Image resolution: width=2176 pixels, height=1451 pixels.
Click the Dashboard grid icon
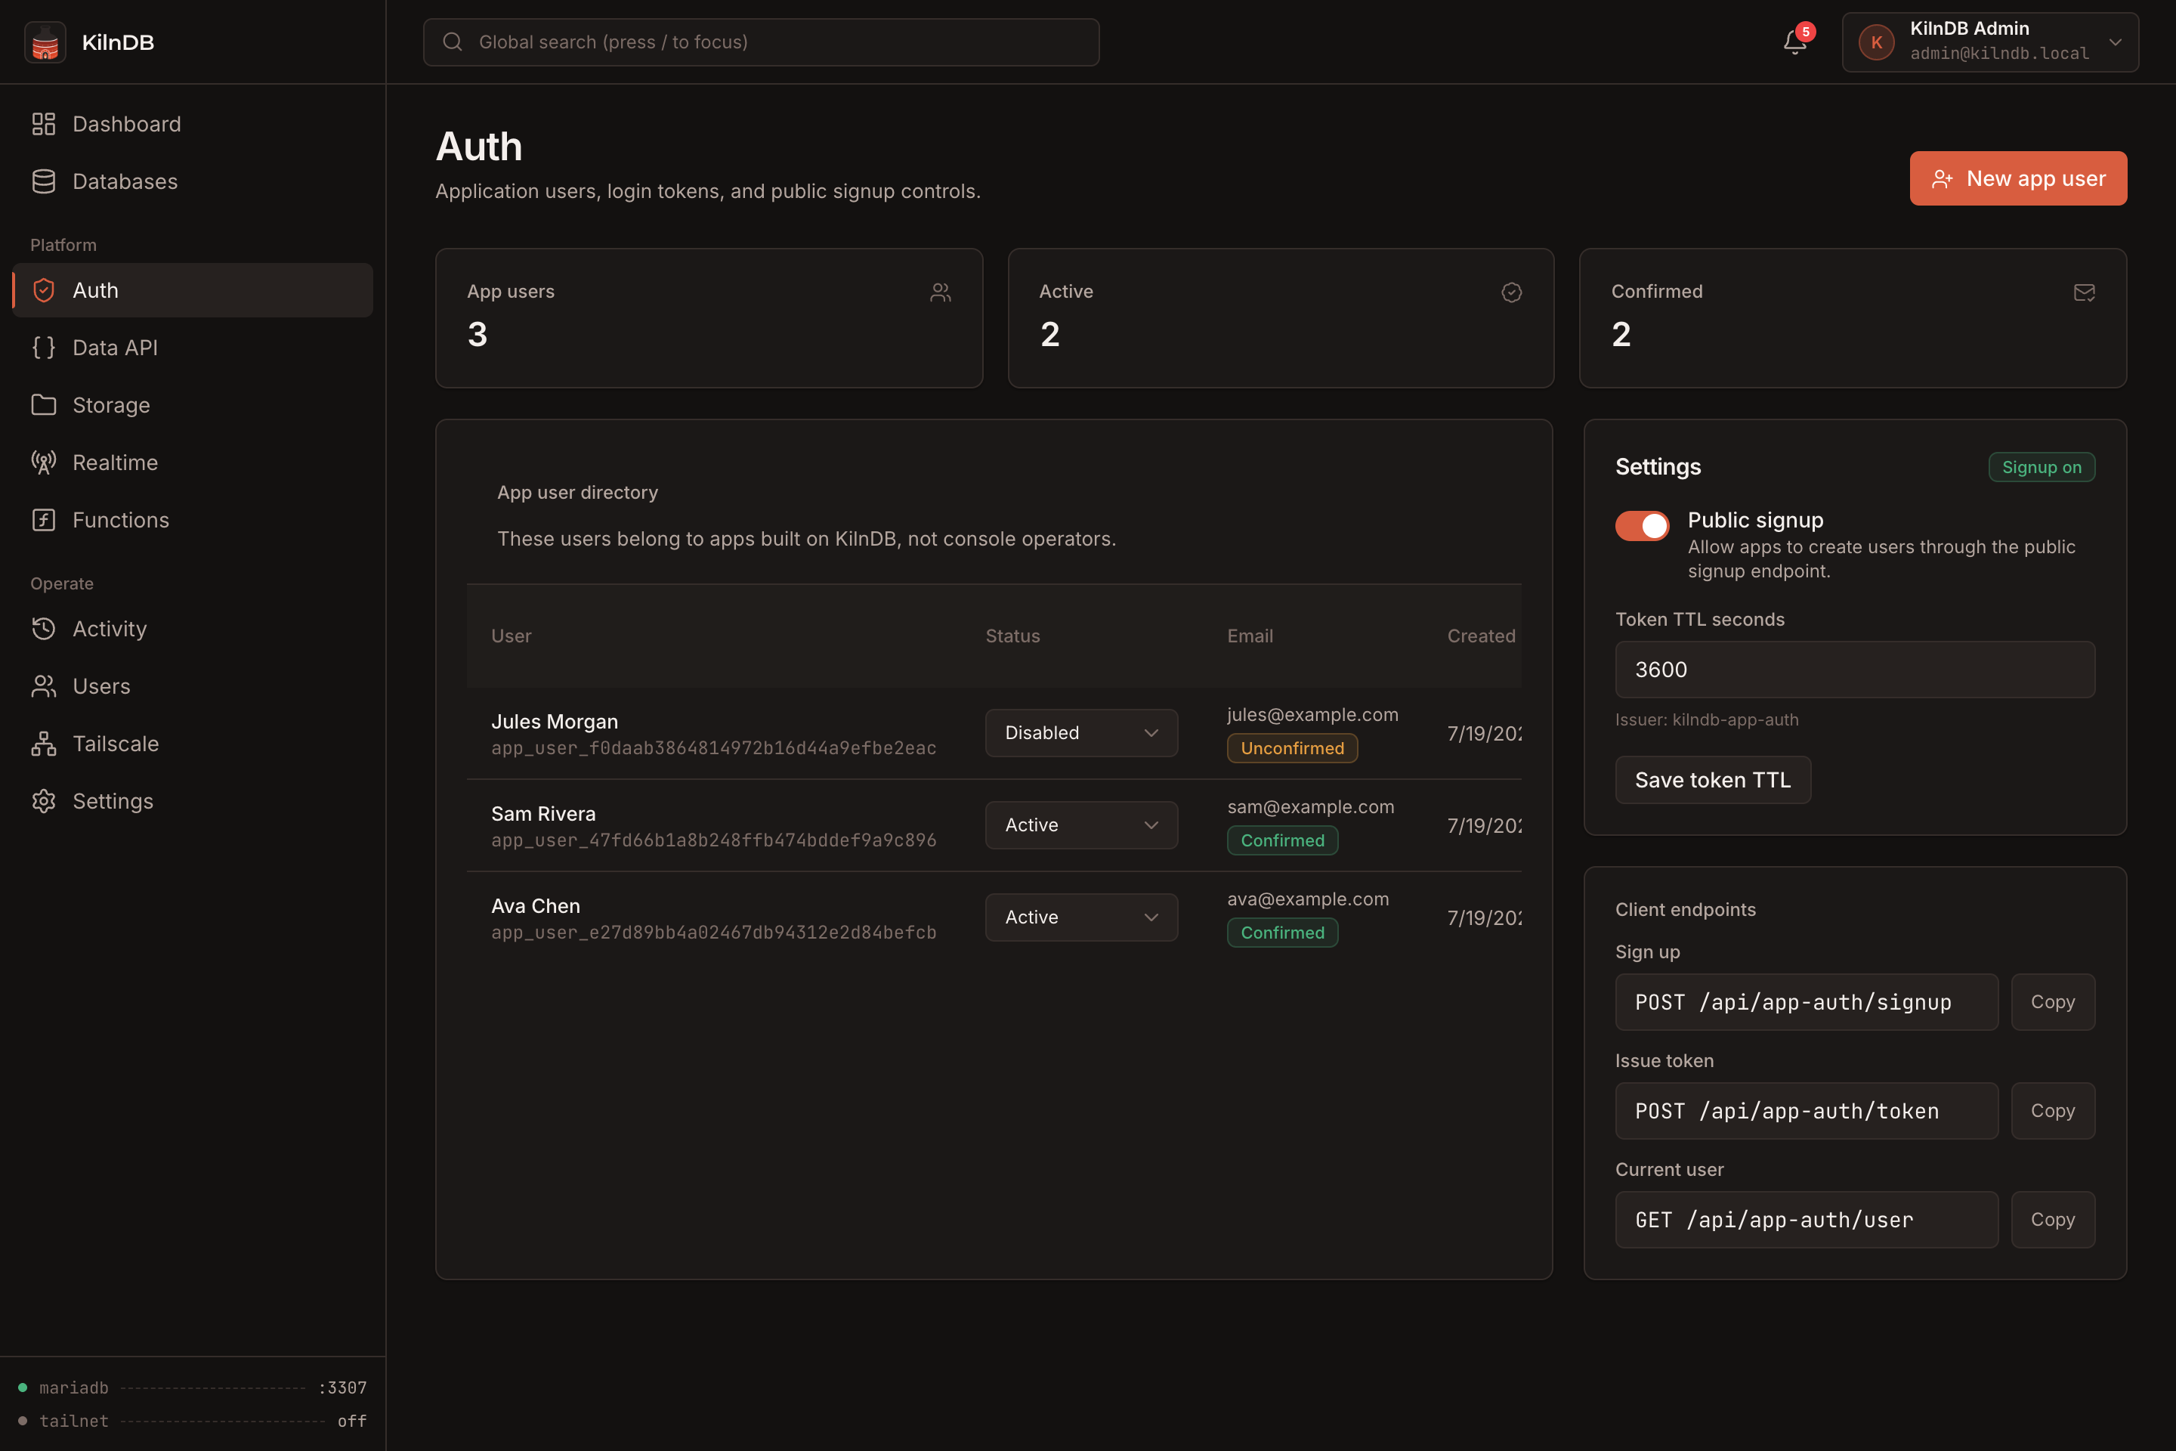coord(44,124)
